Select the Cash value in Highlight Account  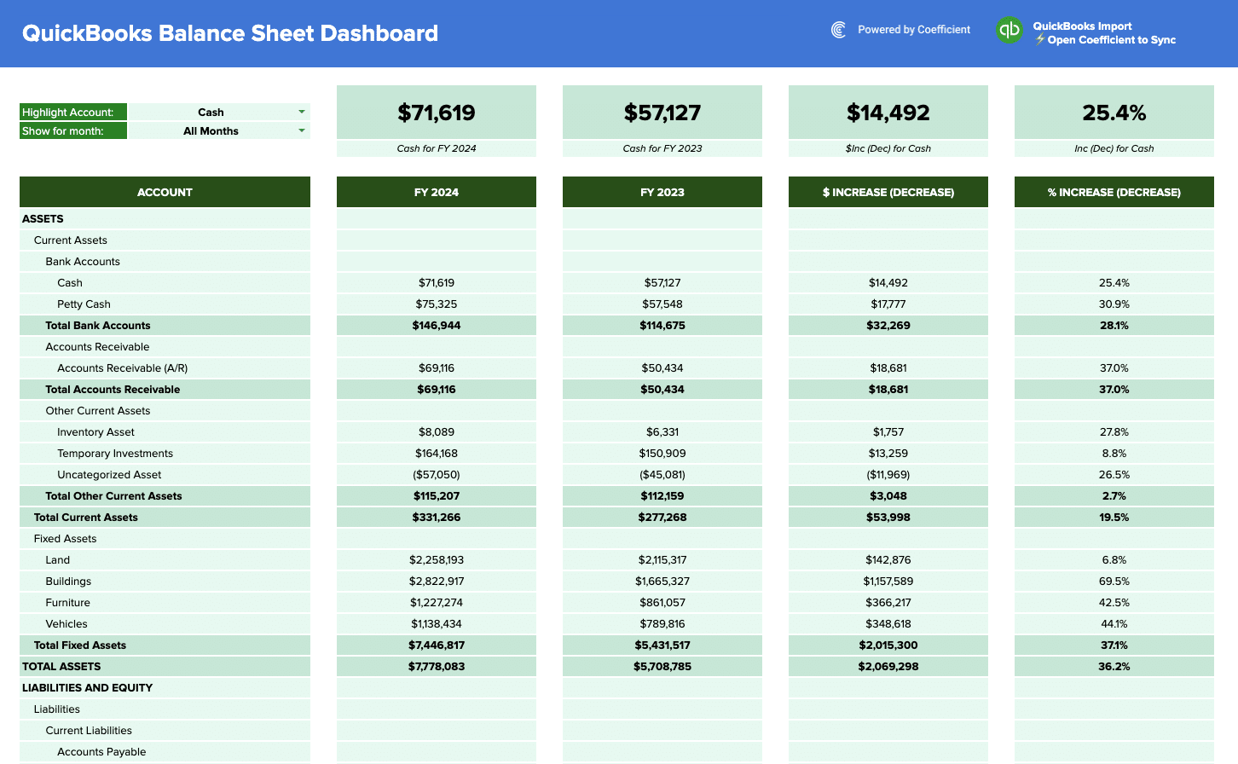click(x=211, y=113)
